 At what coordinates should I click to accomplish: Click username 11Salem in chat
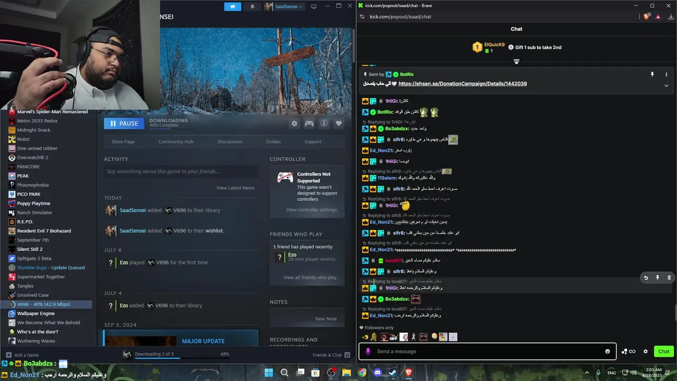tap(386, 178)
